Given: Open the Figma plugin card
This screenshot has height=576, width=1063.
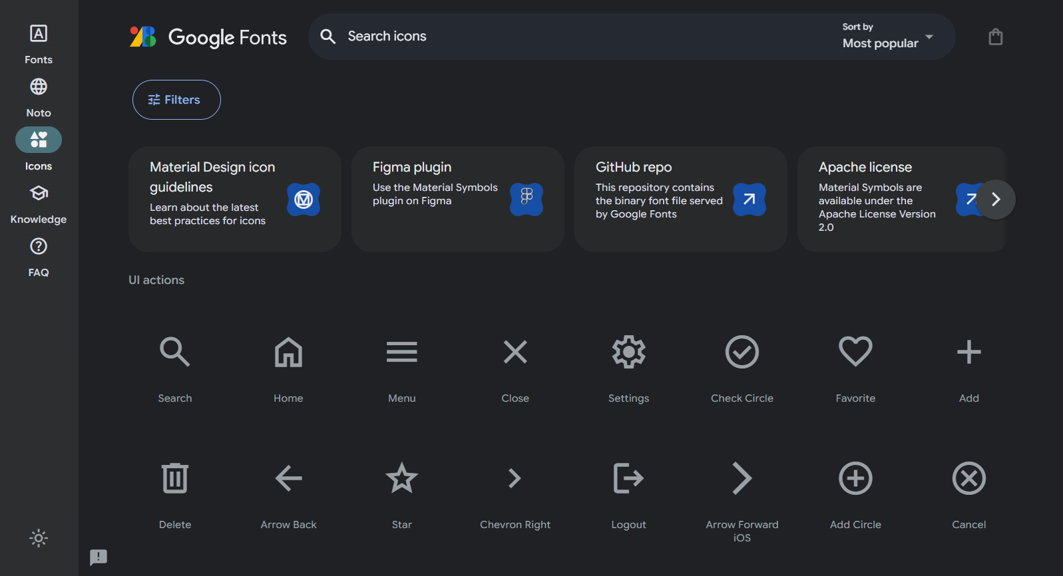Looking at the screenshot, I should [x=458, y=199].
